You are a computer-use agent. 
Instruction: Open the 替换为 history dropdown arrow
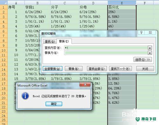coord(150,53)
